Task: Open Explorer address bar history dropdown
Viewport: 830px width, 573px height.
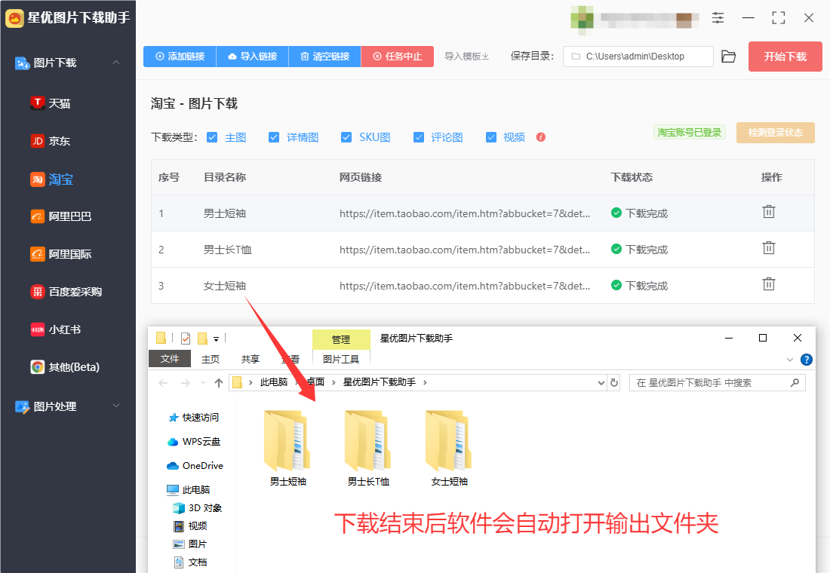Action: coord(601,382)
